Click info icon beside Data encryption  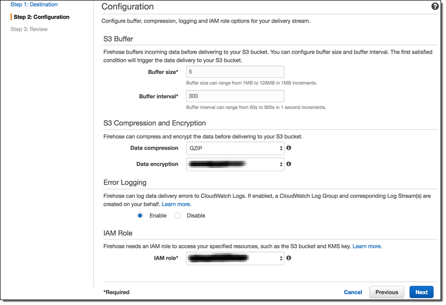[x=289, y=164]
